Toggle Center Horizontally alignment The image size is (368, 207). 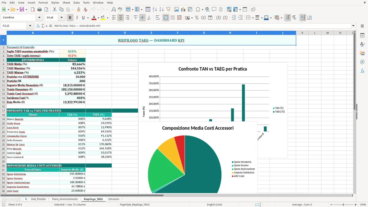[121, 18]
